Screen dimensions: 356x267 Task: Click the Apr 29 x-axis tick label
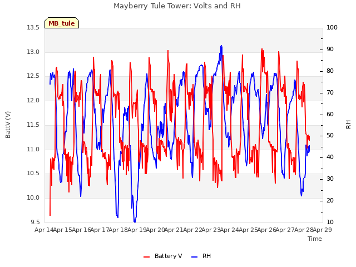(323, 230)
